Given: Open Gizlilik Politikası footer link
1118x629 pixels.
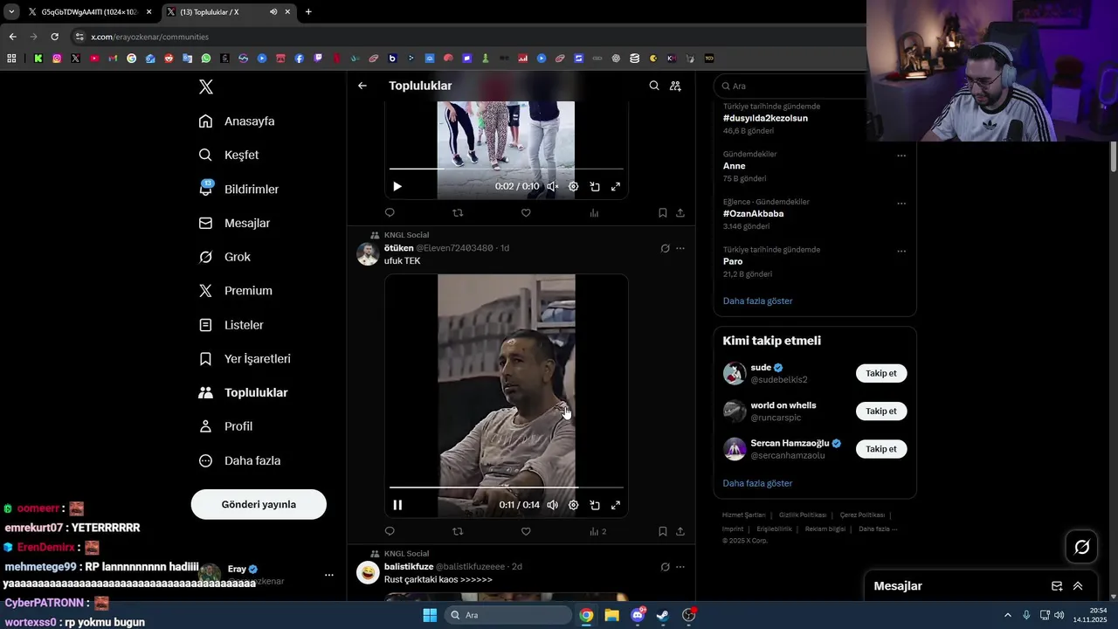Looking at the screenshot, I should (802, 515).
